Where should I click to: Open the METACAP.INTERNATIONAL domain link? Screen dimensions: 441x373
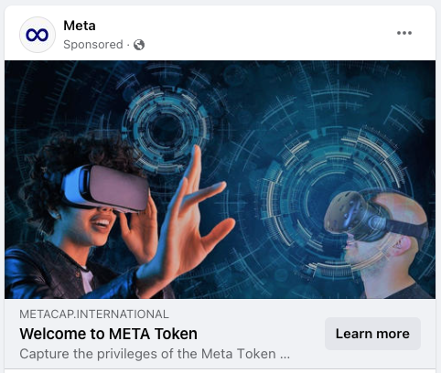[x=94, y=314]
